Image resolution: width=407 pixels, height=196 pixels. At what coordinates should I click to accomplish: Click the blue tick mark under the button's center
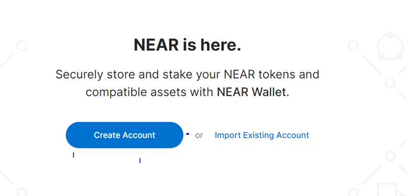(x=140, y=161)
